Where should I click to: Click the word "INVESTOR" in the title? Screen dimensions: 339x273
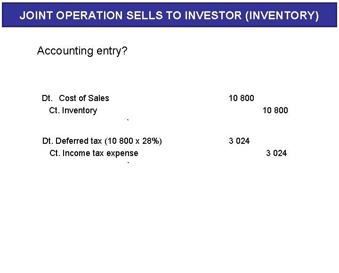(214, 16)
